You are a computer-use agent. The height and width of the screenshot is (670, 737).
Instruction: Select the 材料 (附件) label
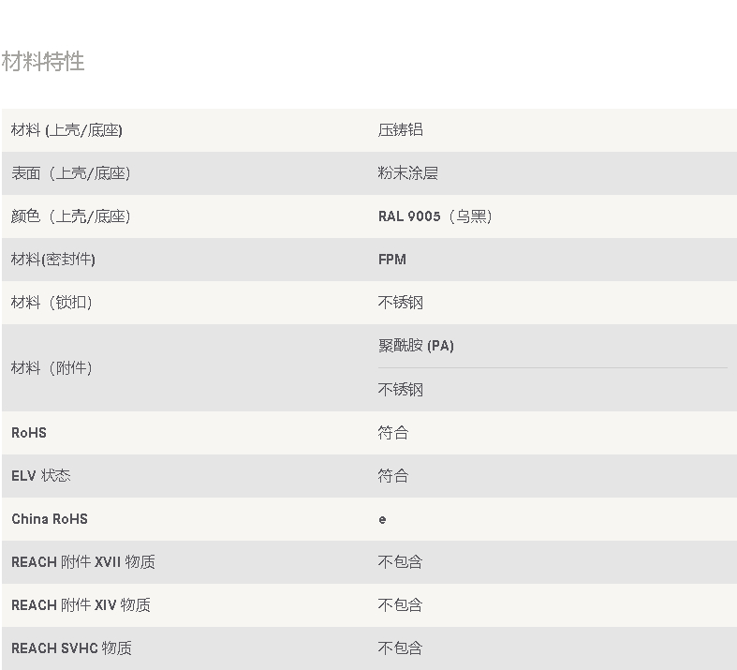pyautogui.click(x=52, y=367)
